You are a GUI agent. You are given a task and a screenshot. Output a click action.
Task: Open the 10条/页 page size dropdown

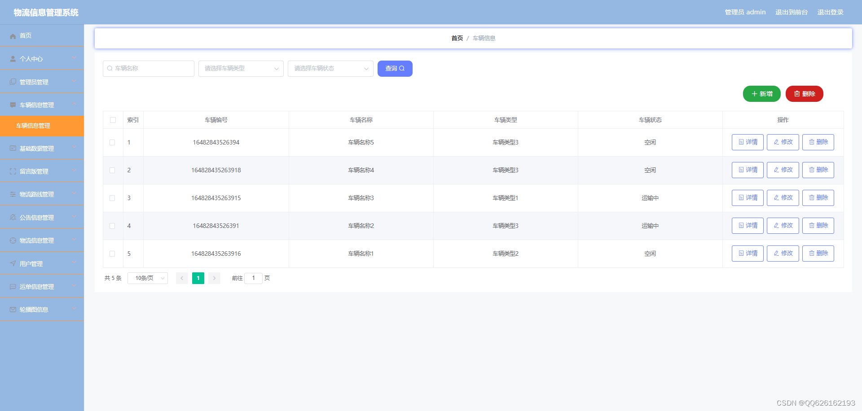click(148, 278)
